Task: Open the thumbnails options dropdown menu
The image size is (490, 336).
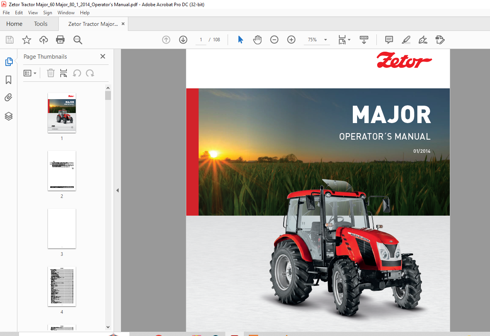Action: (30, 73)
